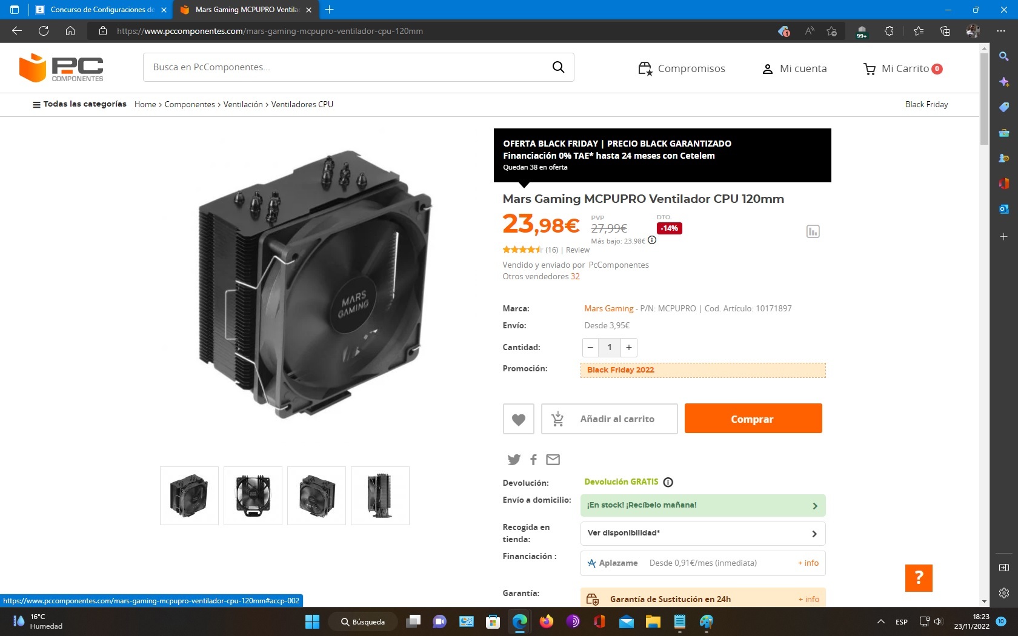Viewport: 1018px width, 636px height.
Task: Open Ventiladores CPU breadcrumb category
Action: 302,104
